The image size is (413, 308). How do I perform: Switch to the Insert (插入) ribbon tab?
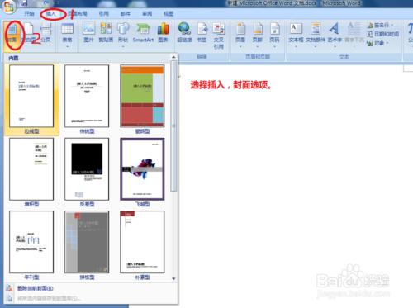click(51, 13)
